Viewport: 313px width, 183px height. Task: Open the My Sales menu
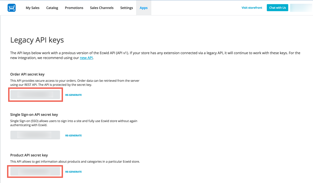(x=33, y=8)
